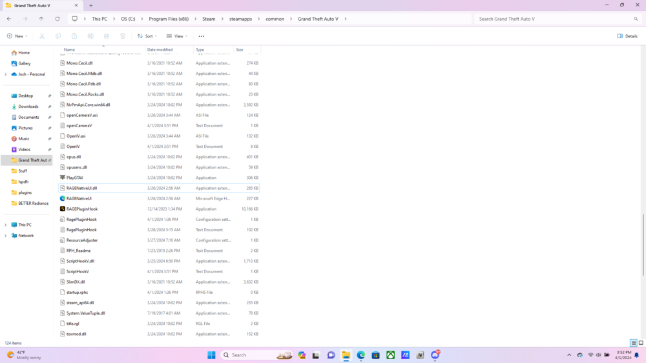Click the Delete trash icon
Screen dimensions: 646x363
[x=123, y=36]
